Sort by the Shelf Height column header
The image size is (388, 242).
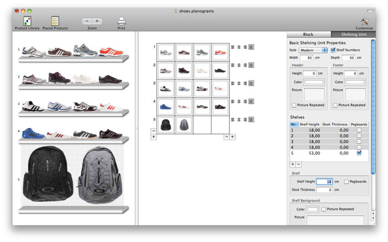coord(309,124)
